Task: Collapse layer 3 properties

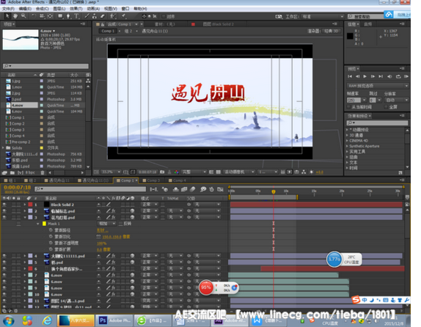Action: 25,218
